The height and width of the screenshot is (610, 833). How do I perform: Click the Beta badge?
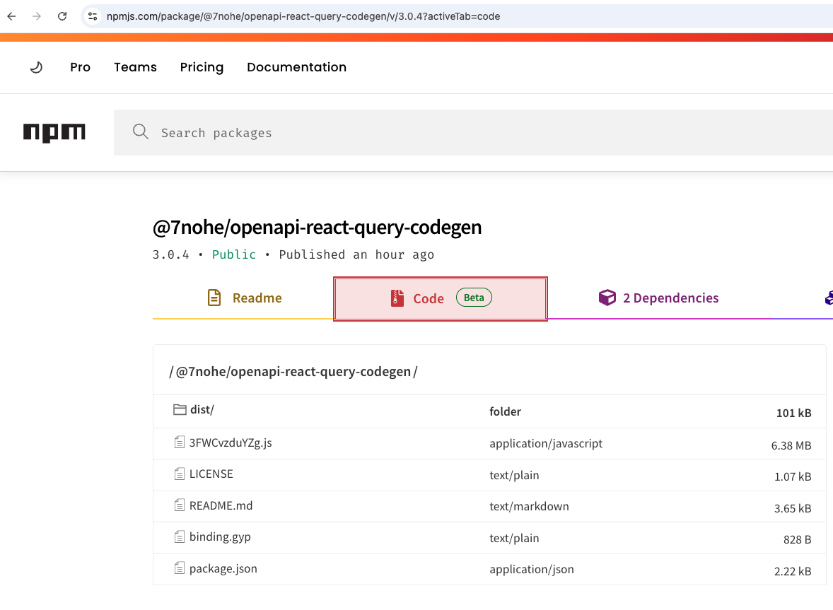tap(474, 298)
